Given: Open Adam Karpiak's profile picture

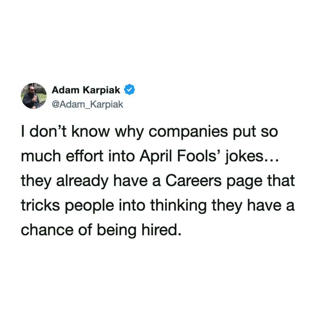Looking at the screenshot, I should click(x=33, y=96).
